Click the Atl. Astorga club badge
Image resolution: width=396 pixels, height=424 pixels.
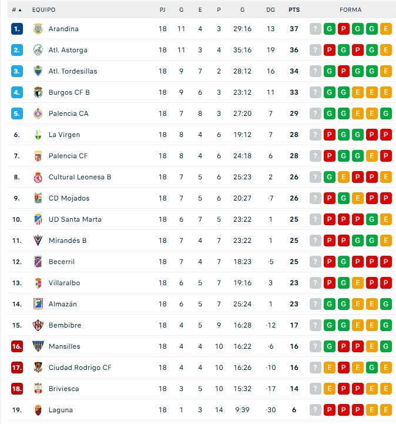pyautogui.click(x=38, y=50)
